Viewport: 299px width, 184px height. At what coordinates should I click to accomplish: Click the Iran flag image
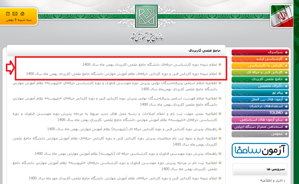point(282,16)
